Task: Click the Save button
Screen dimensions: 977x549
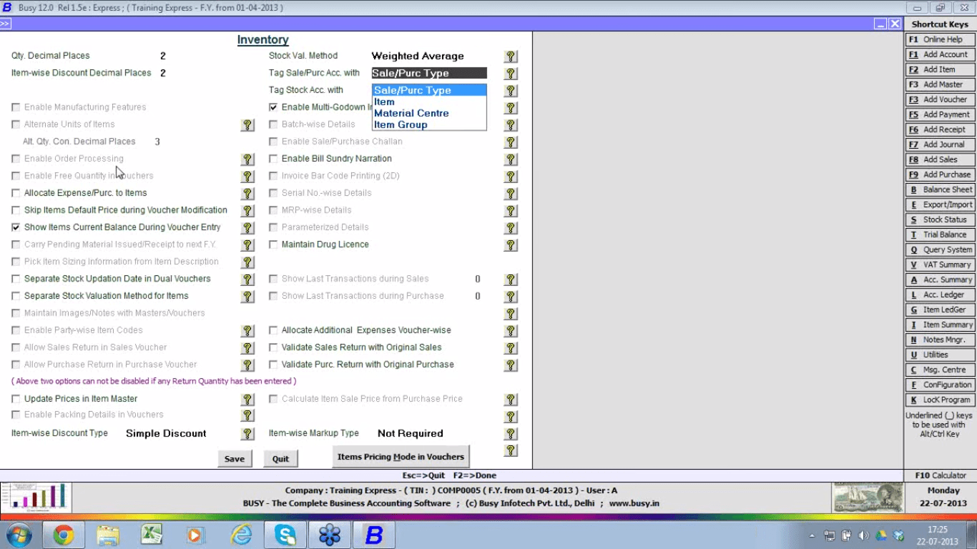Action: [x=235, y=459]
